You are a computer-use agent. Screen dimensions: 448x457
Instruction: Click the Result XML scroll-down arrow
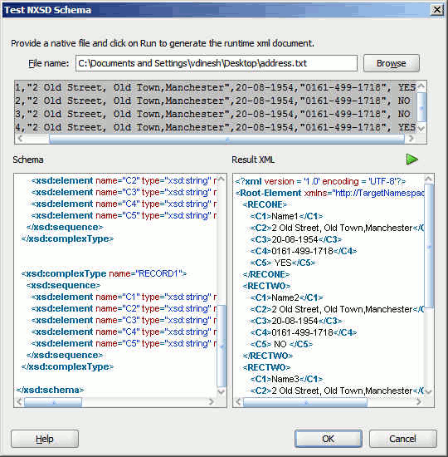click(x=429, y=391)
